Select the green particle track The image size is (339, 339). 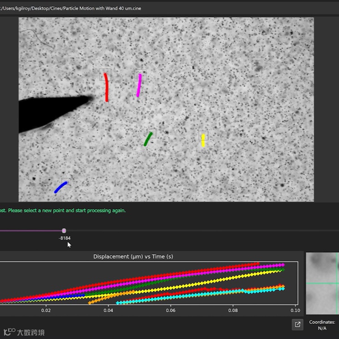pos(148,139)
